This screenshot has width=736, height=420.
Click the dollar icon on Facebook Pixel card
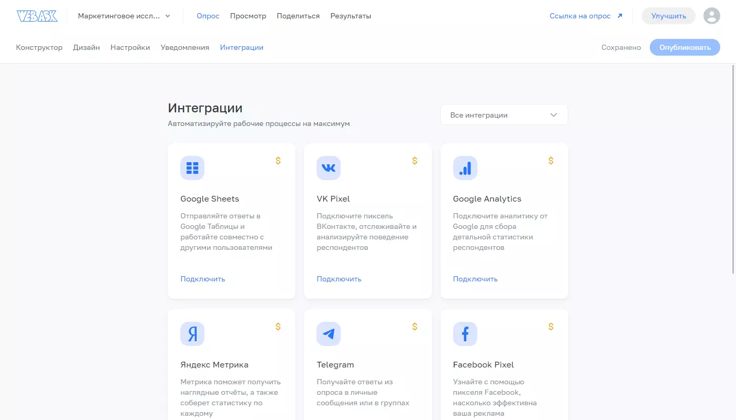coord(551,327)
